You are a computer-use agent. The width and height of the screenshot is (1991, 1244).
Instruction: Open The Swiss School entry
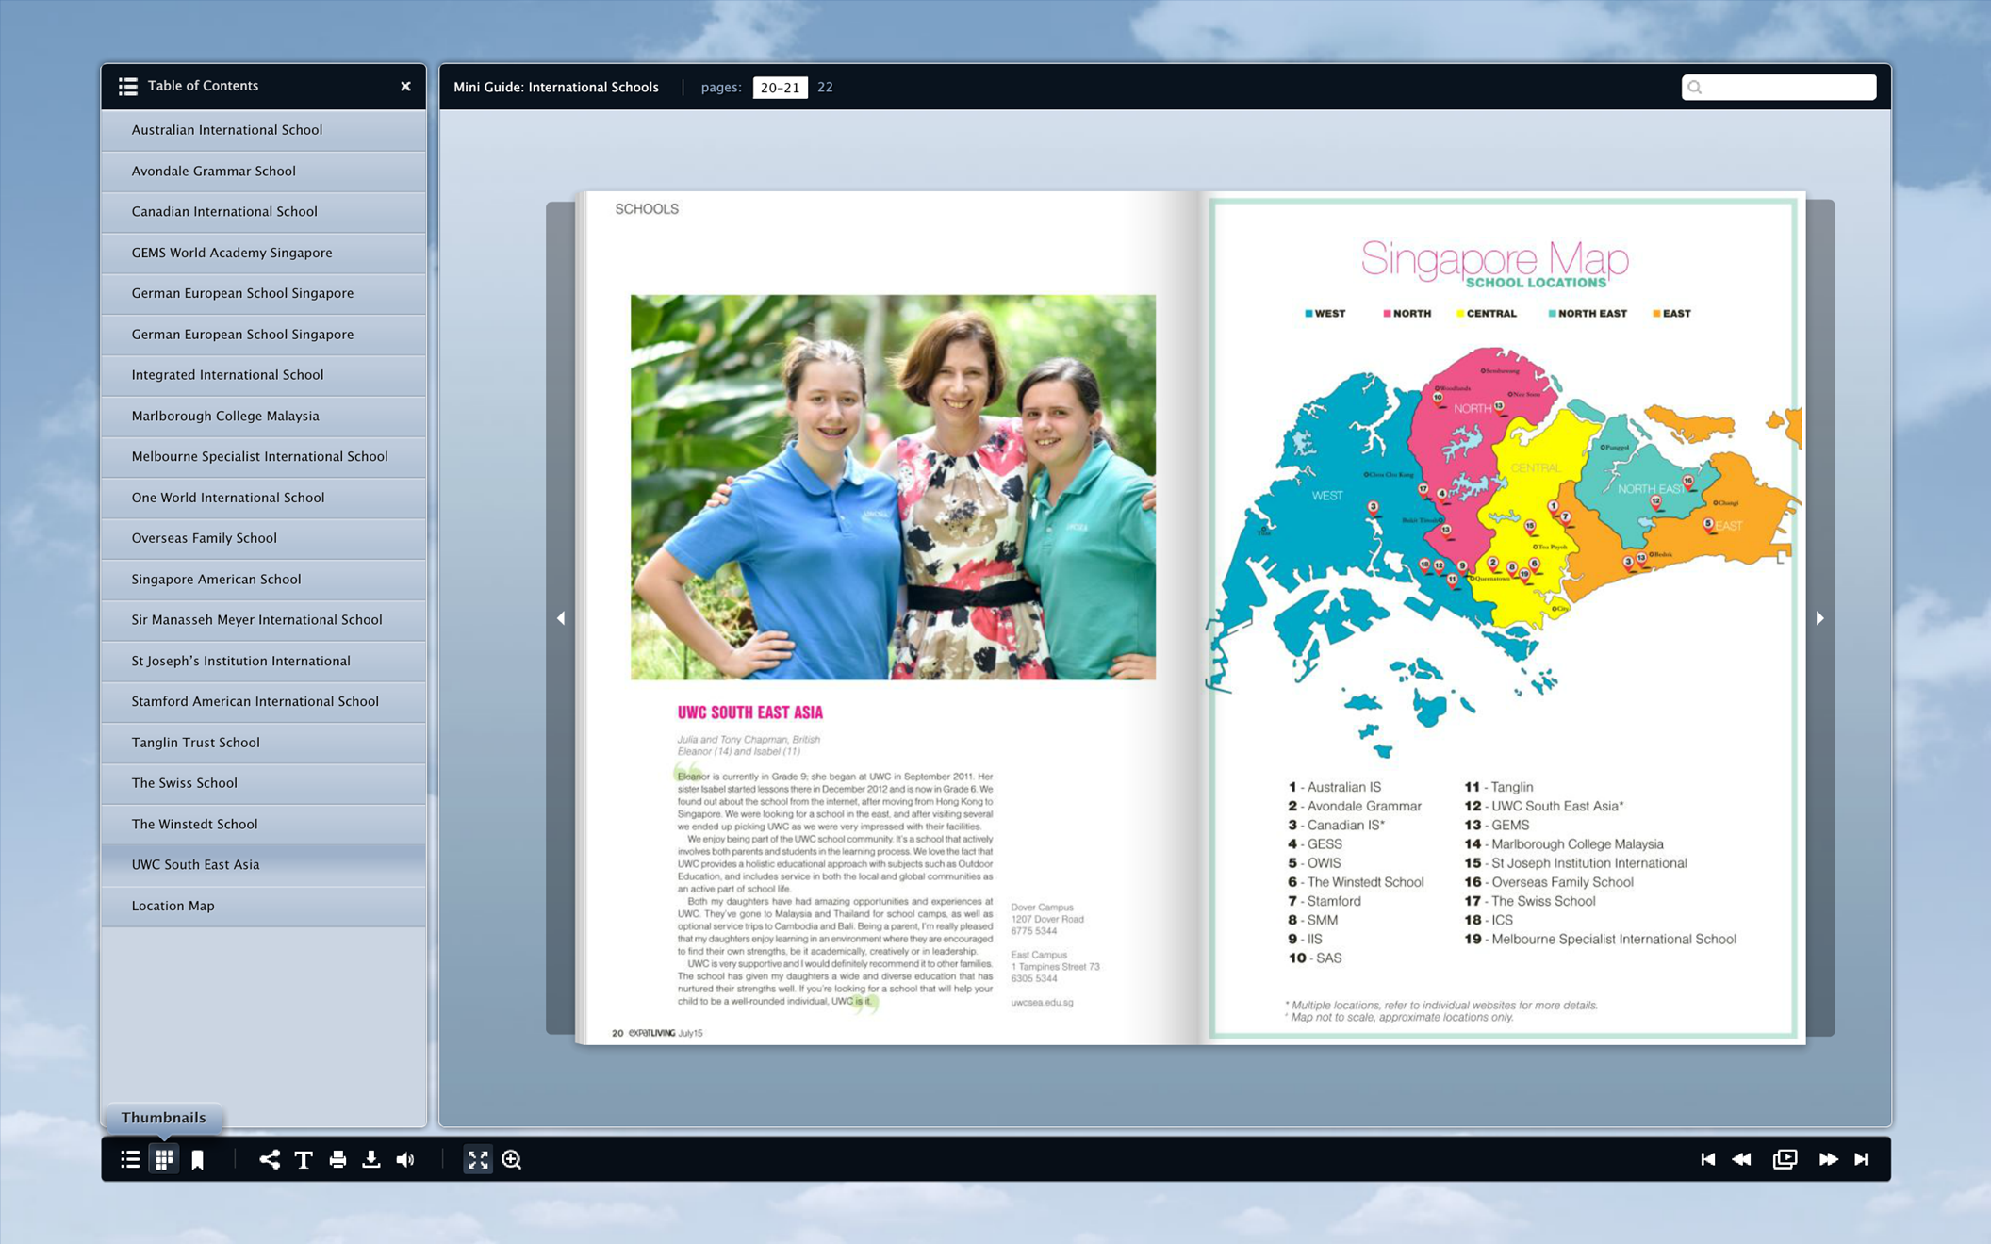264,783
